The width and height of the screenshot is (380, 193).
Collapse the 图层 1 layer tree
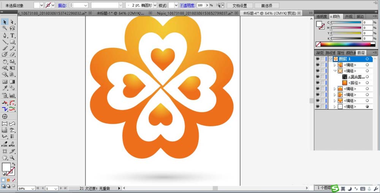click(x=331, y=59)
